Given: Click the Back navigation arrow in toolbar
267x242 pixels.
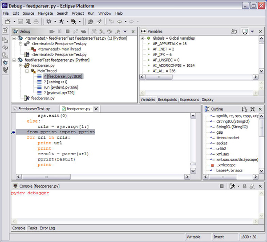Looking at the screenshot, I should click(x=120, y=21).
